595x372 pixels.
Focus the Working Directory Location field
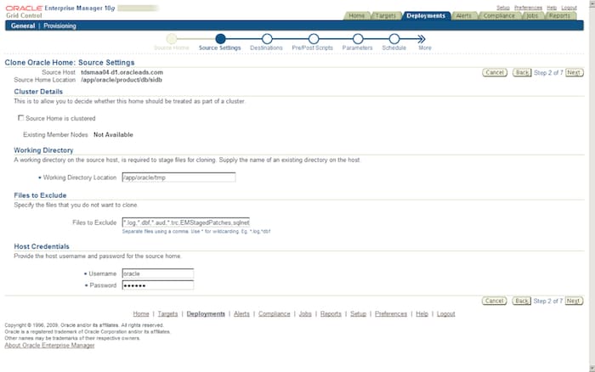coord(178,178)
